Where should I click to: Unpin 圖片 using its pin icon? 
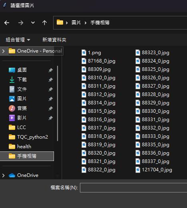coord(50,99)
